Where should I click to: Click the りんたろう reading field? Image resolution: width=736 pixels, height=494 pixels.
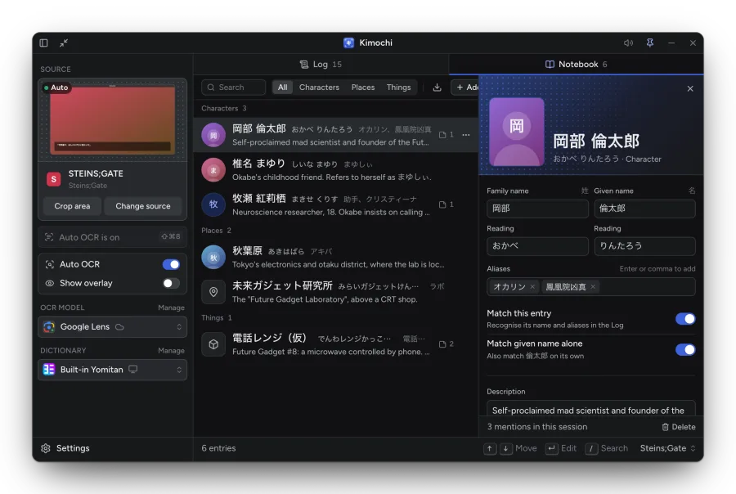(x=644, y=246)
